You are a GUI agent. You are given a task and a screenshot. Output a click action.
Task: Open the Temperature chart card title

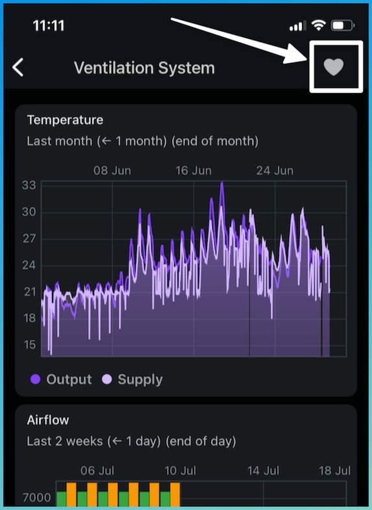pos(65,120)
